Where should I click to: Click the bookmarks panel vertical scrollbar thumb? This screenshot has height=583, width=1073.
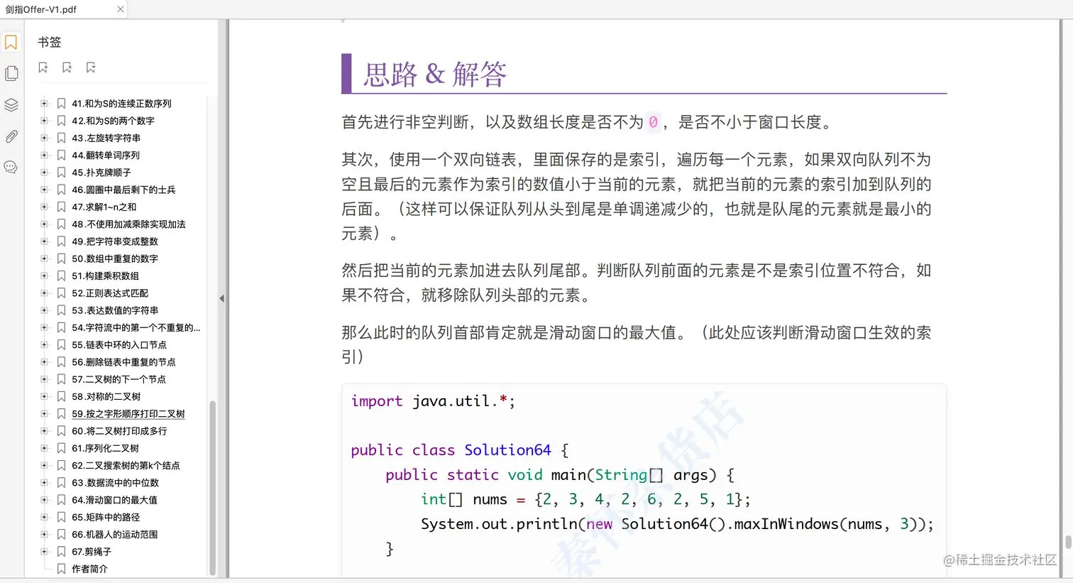[211, 488]
